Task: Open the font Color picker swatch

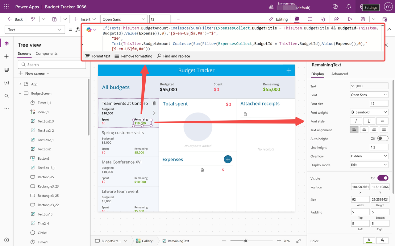Action: point(369,240)
